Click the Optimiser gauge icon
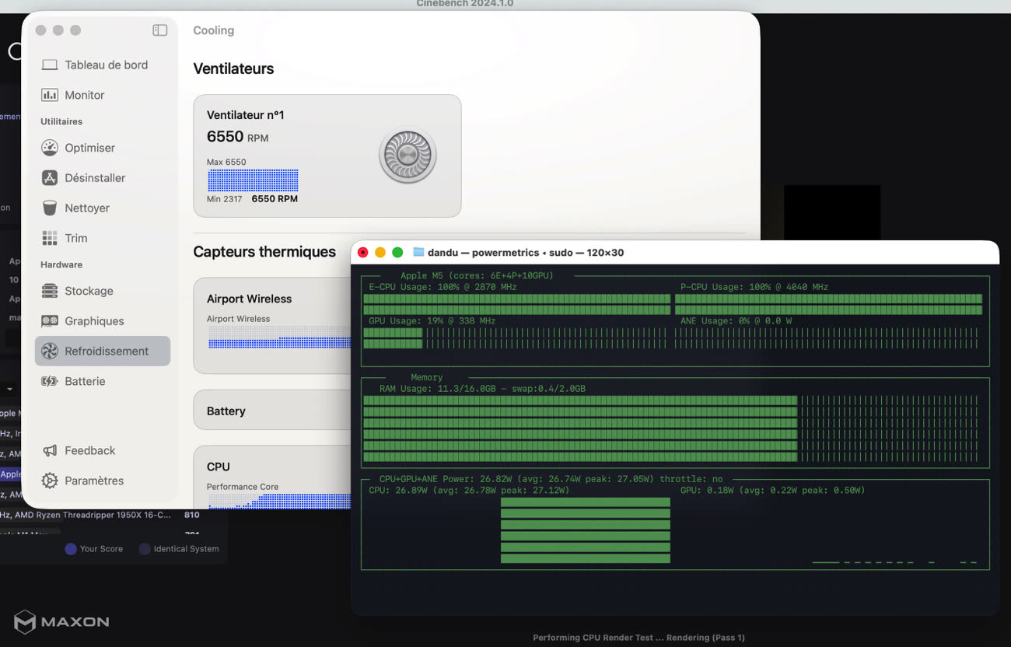1011x647 pixels. pyautogui.click(x=48, y=148)
